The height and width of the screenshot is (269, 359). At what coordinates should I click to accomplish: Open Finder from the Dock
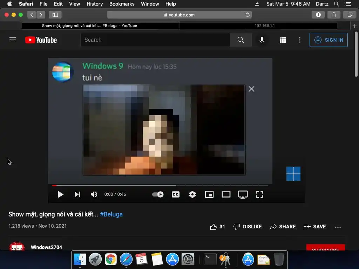pyautogui.click(x=80, y=260)
